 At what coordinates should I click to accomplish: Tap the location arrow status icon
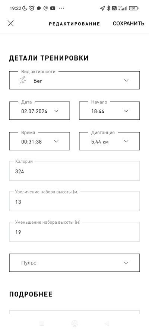pos(102,8)
